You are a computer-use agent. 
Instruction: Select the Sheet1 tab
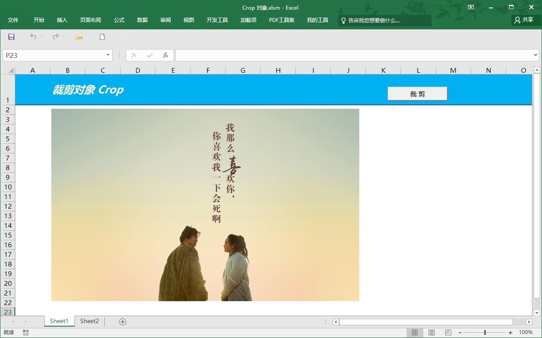pos(59,321)
